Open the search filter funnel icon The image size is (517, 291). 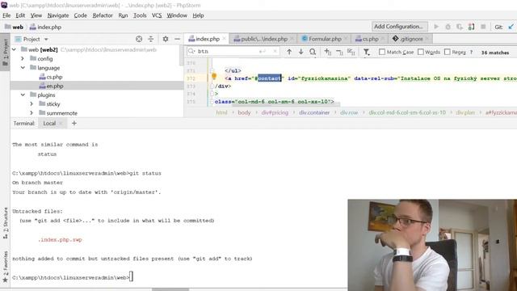[x=366, y=52]
